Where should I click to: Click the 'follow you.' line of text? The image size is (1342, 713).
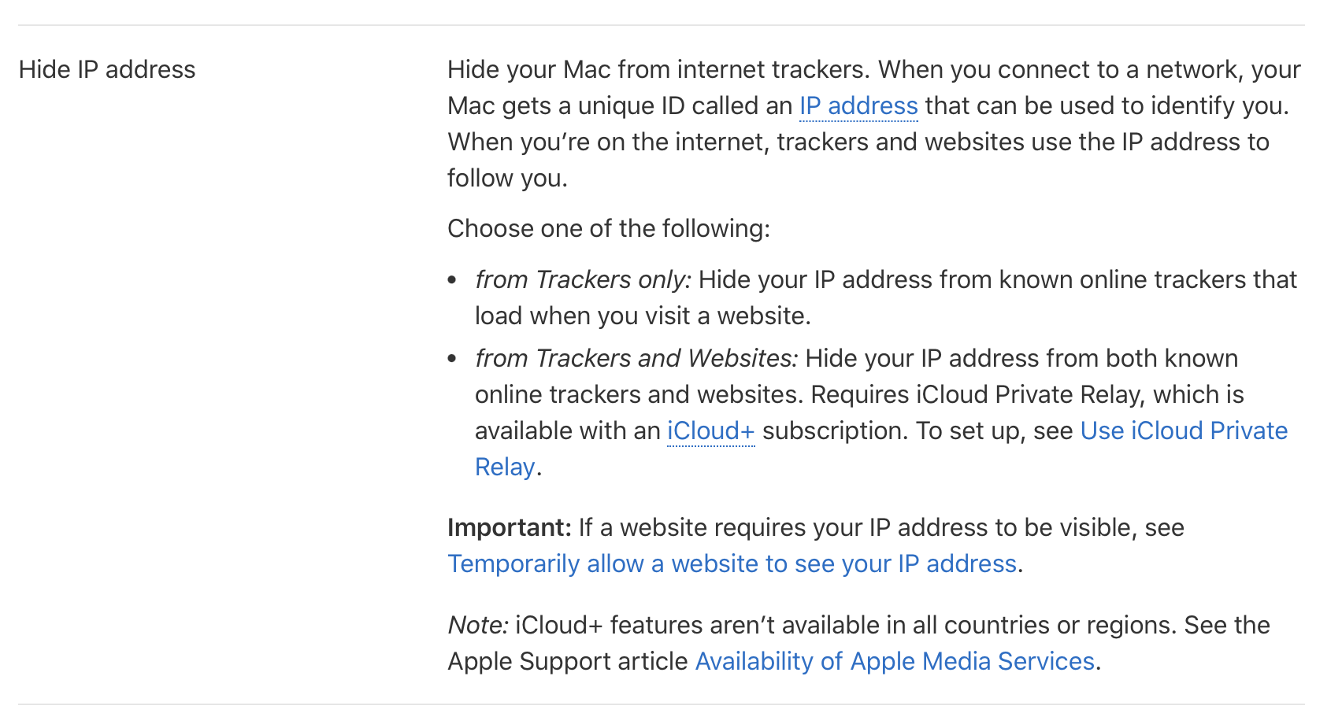507,178
